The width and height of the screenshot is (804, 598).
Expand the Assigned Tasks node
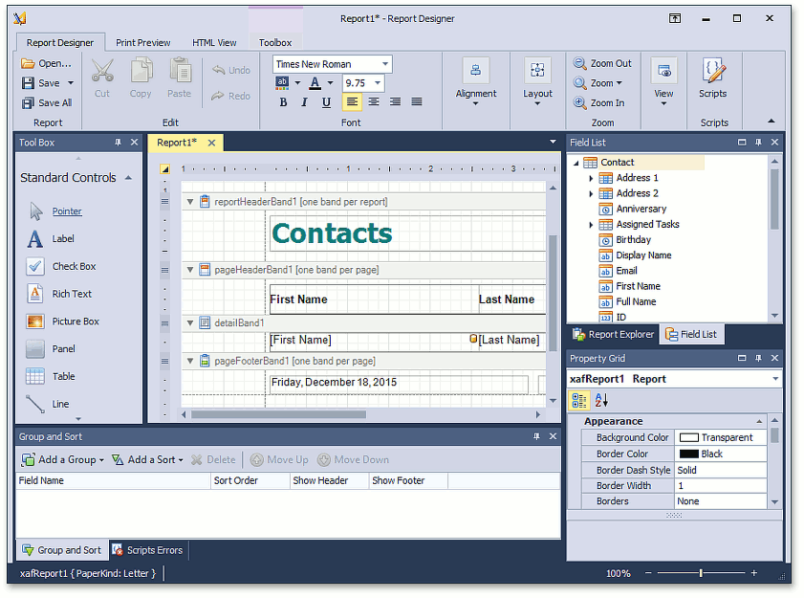(x=591, y=225)
